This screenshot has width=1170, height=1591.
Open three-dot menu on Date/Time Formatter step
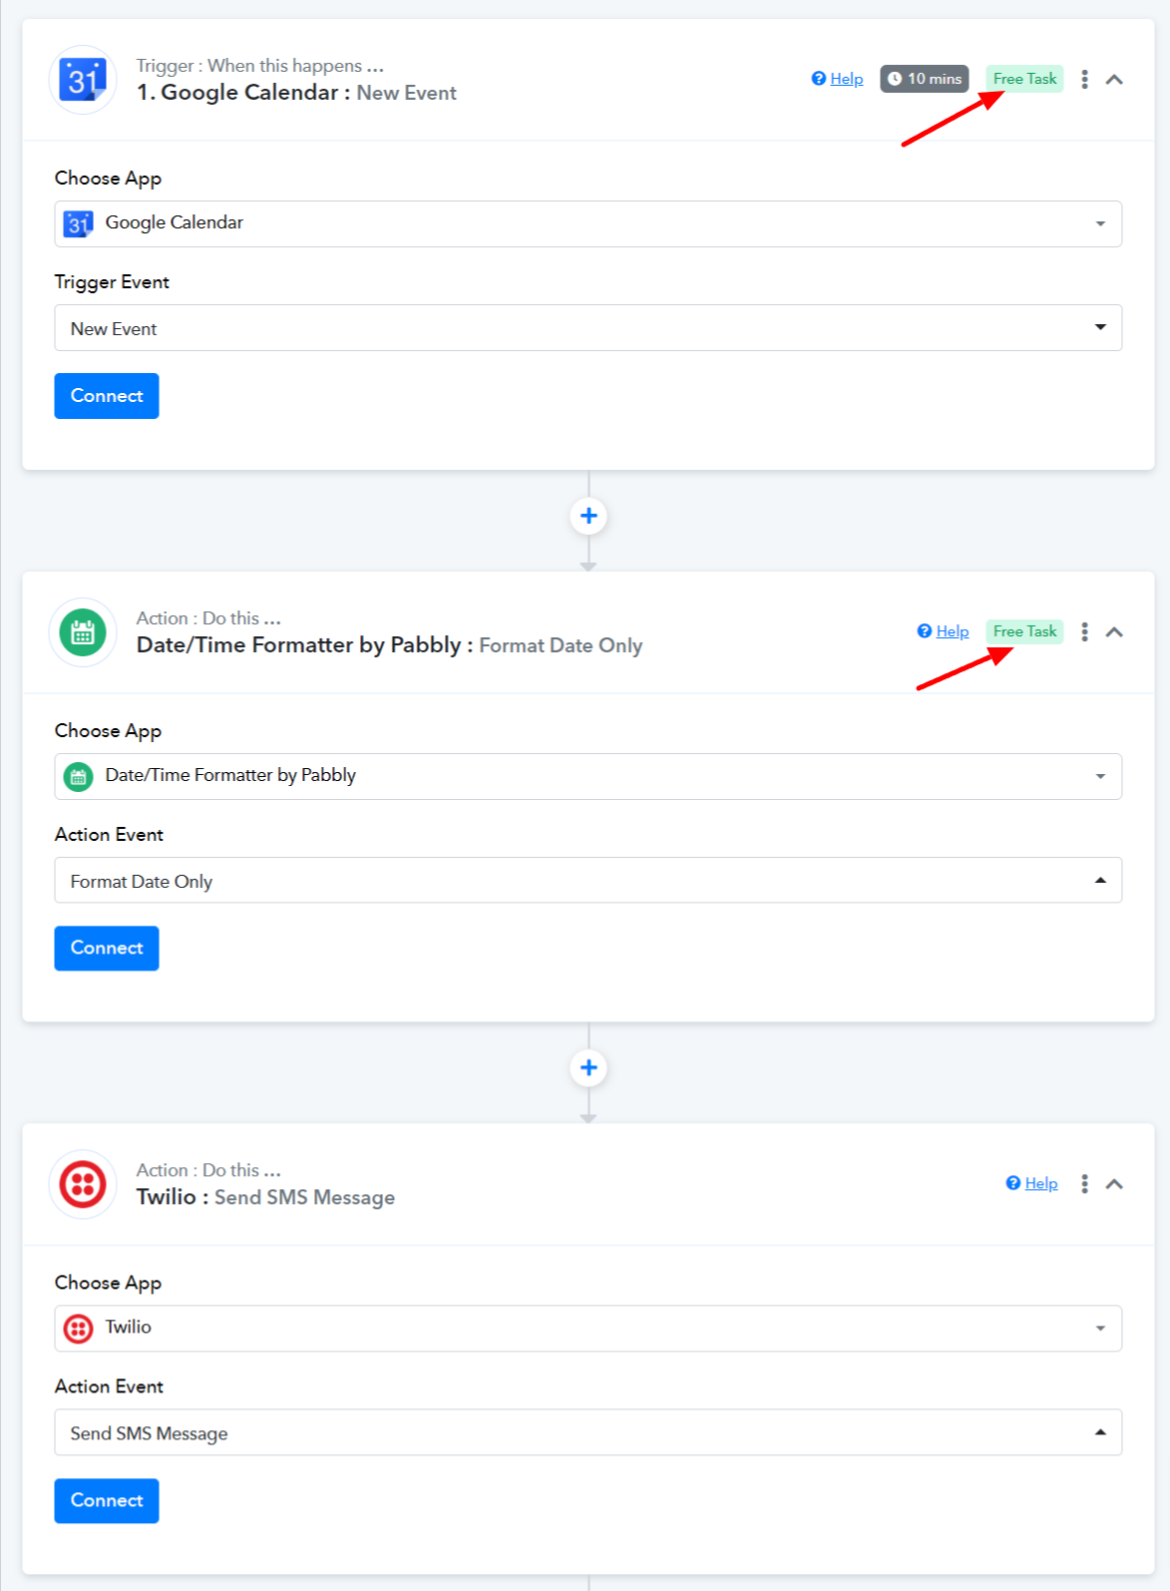point(1084,631)
